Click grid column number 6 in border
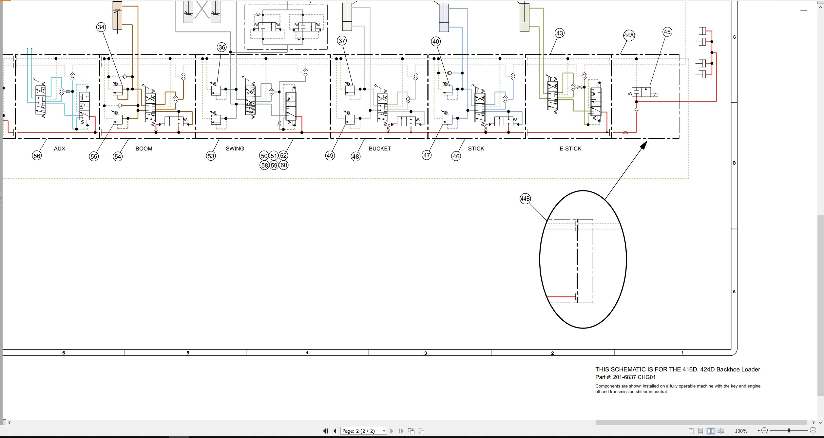 pos(64,353)
